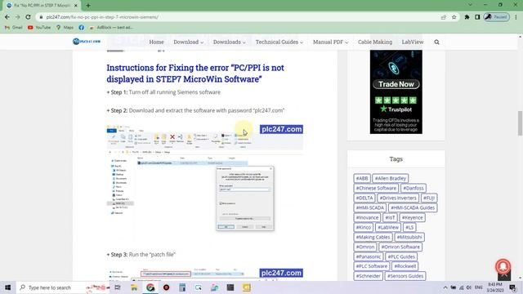
Task: Open the AdBlock bookmark
Action: coord(111,27)
